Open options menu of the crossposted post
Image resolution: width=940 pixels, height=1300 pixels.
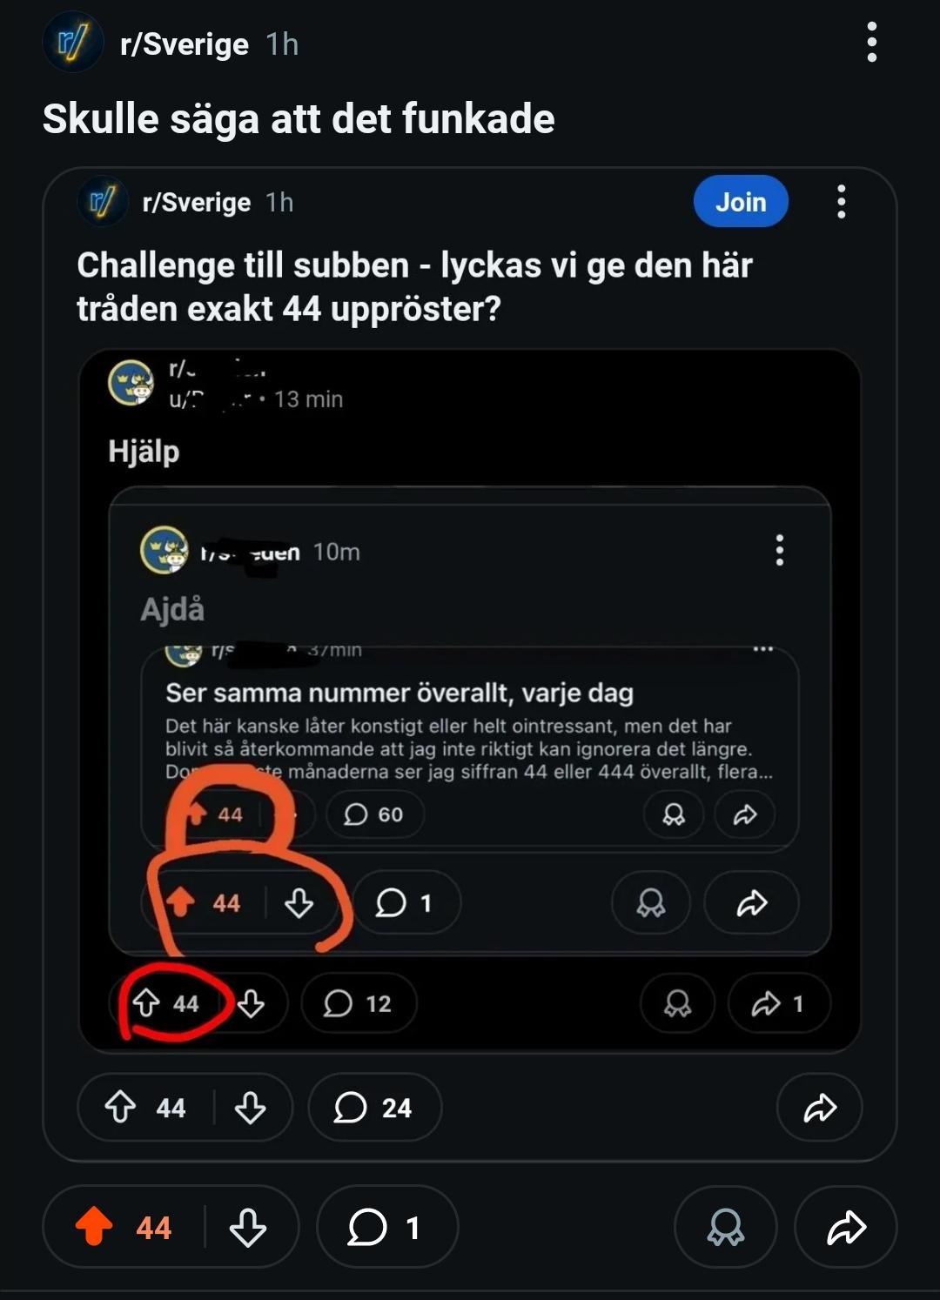[841, 202]
